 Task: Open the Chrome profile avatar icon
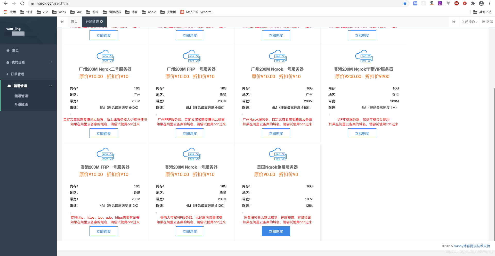click(481, 3)
